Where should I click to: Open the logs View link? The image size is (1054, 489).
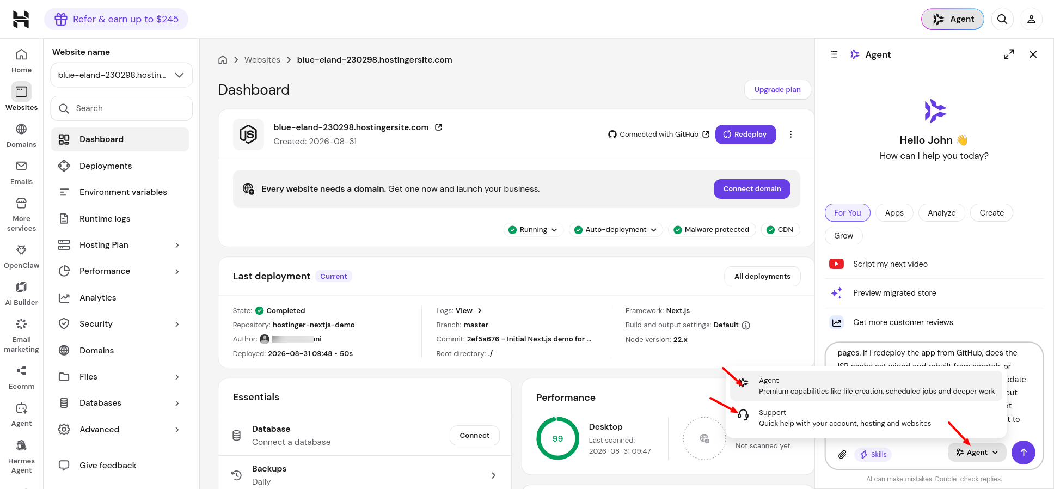pos(468,311)
